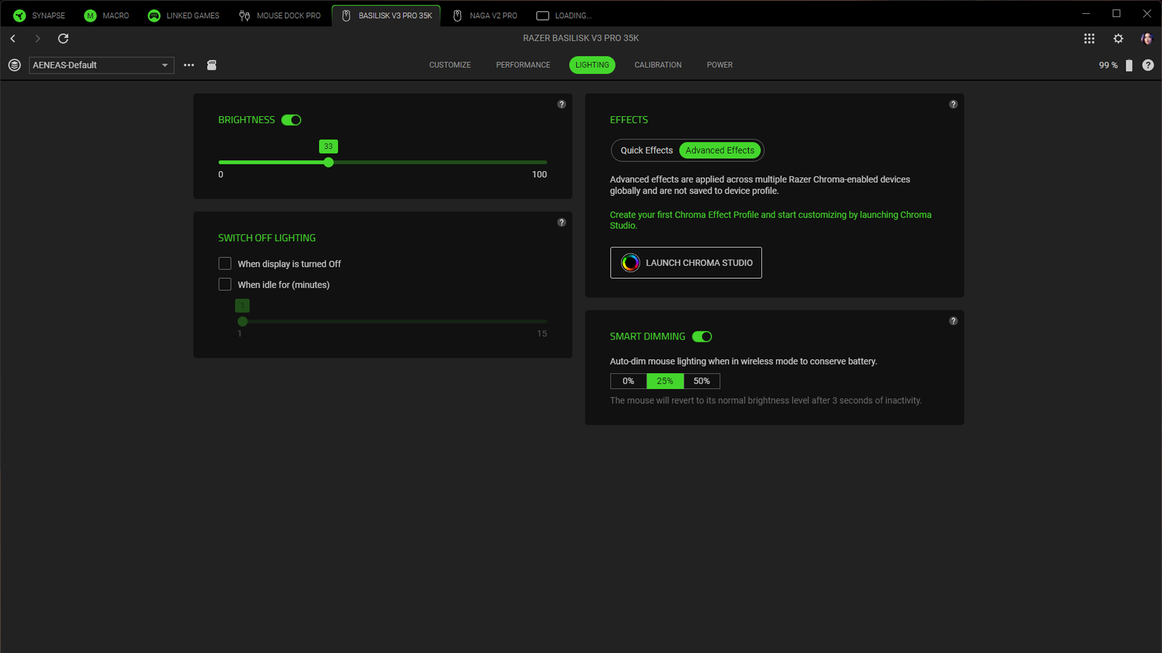Image resolution: width=1162 pixels, height=653 pixels.
Task: Click the Linked Games controller icon
Action: click(x=154, y=16)
